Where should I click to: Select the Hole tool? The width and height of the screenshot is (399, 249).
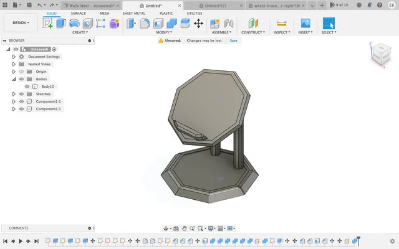point(87,24)
